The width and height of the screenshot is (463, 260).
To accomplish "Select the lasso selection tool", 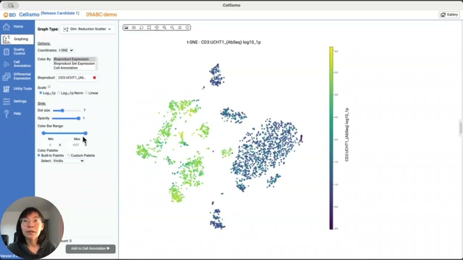I will point(141,27).
